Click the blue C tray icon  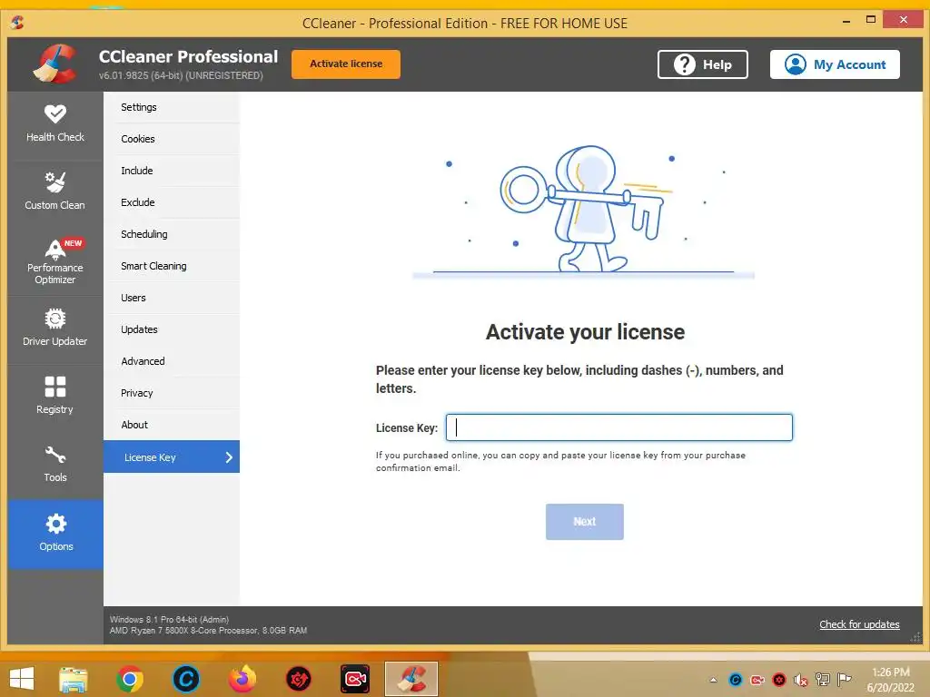click(736, 680)
